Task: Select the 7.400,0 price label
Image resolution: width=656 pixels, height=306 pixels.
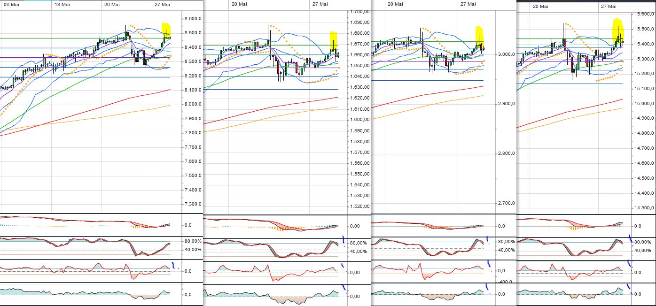Action: [194, 190]
